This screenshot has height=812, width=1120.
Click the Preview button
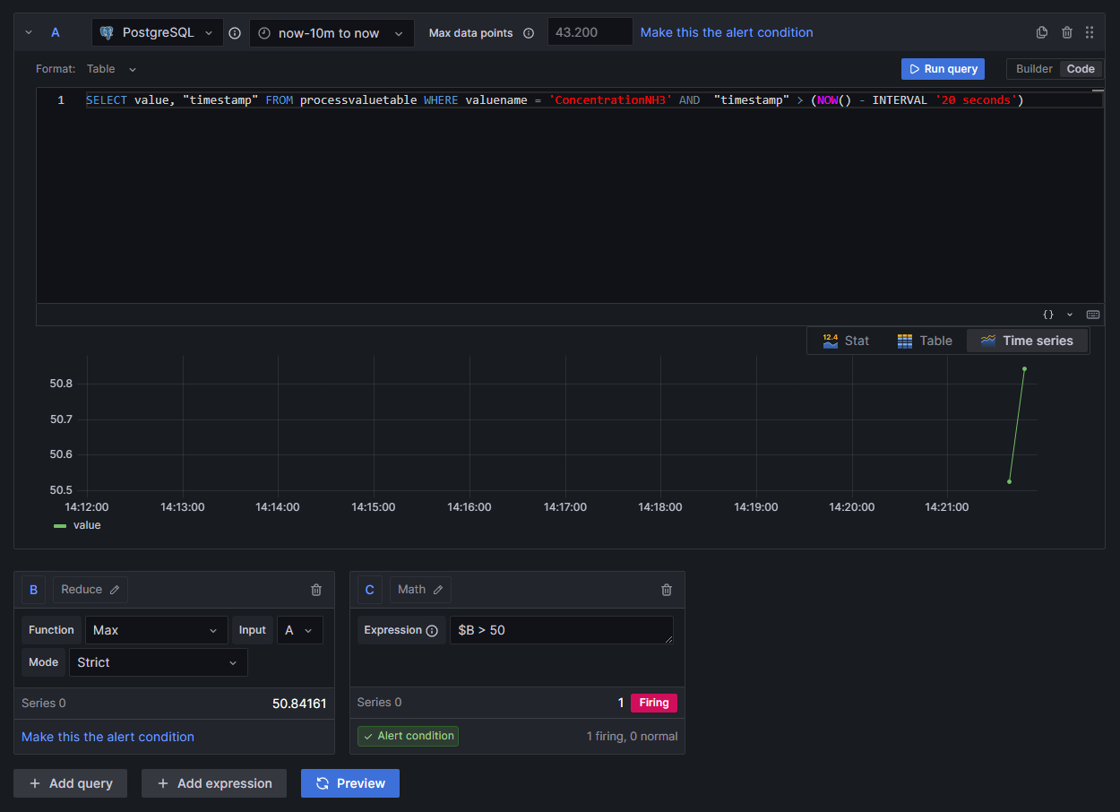[350, 783]
